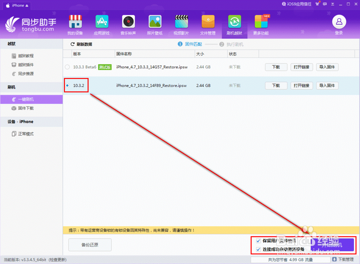Open the iOS9应用信任 info icon
This screenshot has width=360, height=264.
[284, 4]
